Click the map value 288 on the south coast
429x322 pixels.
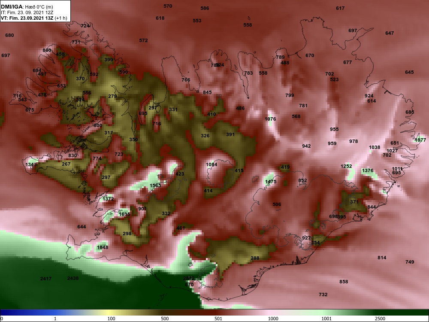point(255,258)
